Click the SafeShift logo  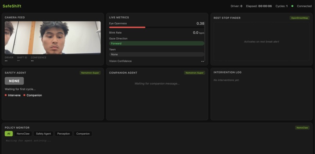coord(12,6)
